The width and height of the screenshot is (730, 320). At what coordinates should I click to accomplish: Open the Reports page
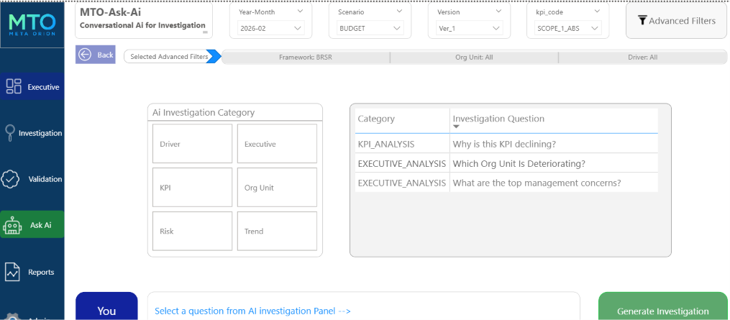coord(32,272)
